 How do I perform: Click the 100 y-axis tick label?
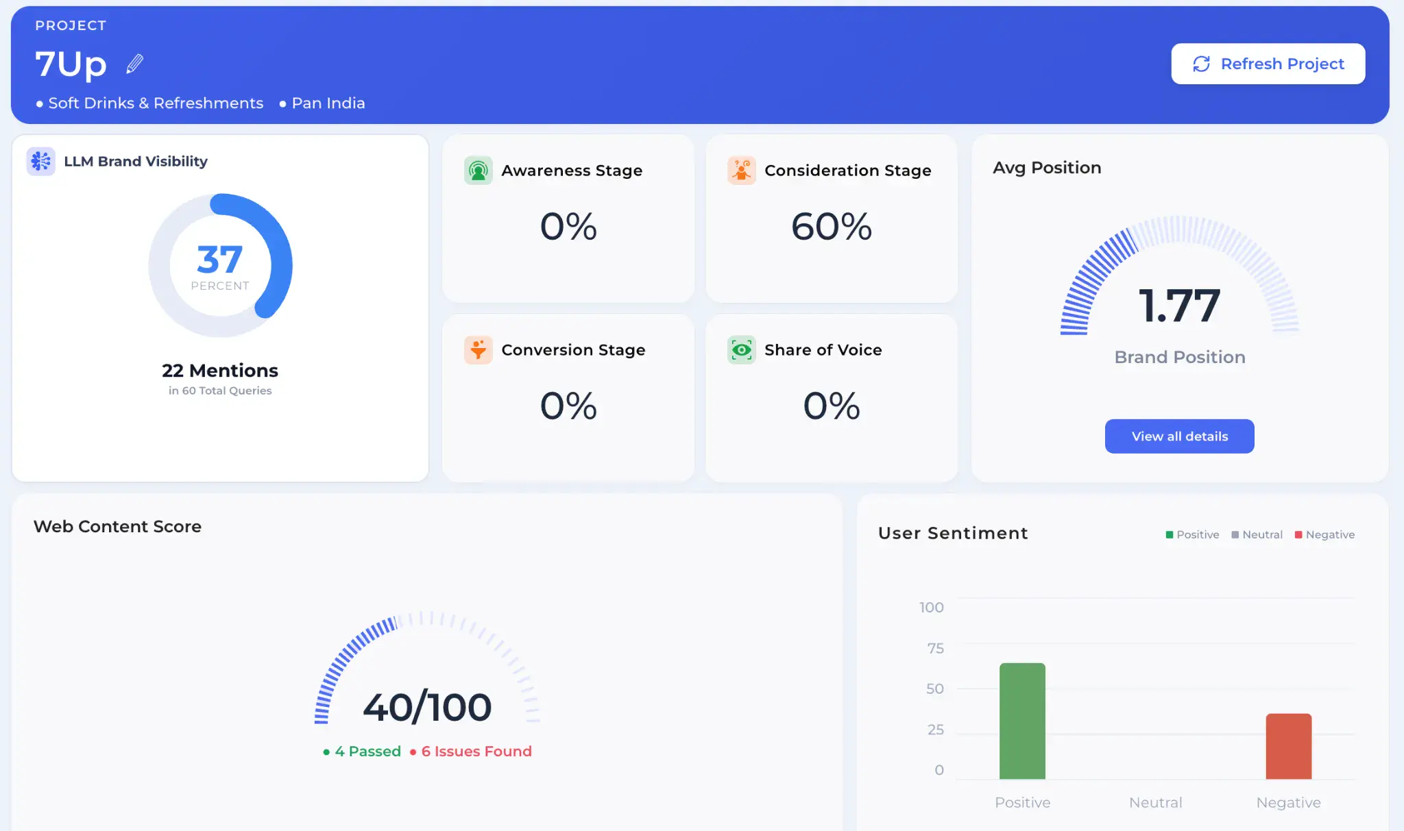click(931, 607)
